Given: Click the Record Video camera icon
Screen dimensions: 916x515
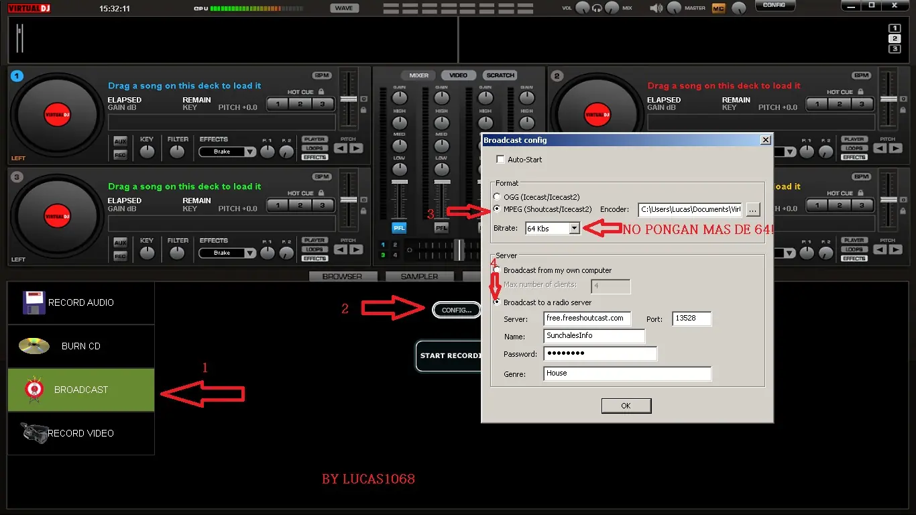Looking at the screenshot, I should [34, 433].
